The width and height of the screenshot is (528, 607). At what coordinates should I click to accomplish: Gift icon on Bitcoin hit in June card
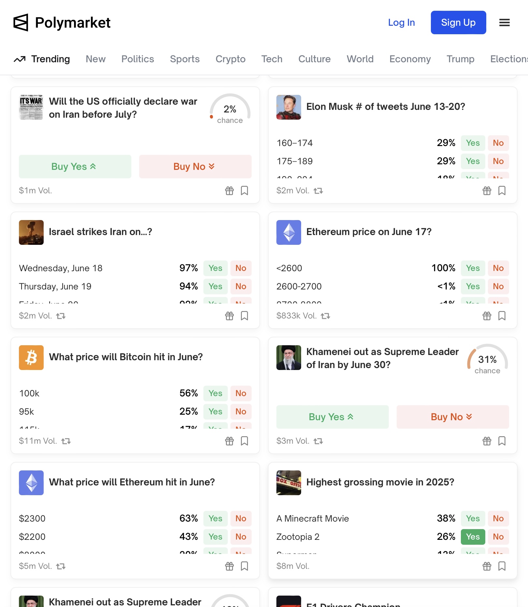[x=229, y=441]
